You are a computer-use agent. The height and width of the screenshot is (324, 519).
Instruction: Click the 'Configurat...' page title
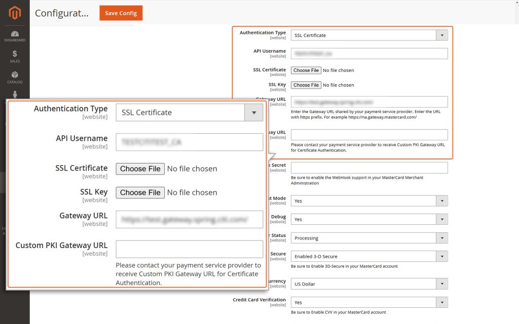click(61, 13)
